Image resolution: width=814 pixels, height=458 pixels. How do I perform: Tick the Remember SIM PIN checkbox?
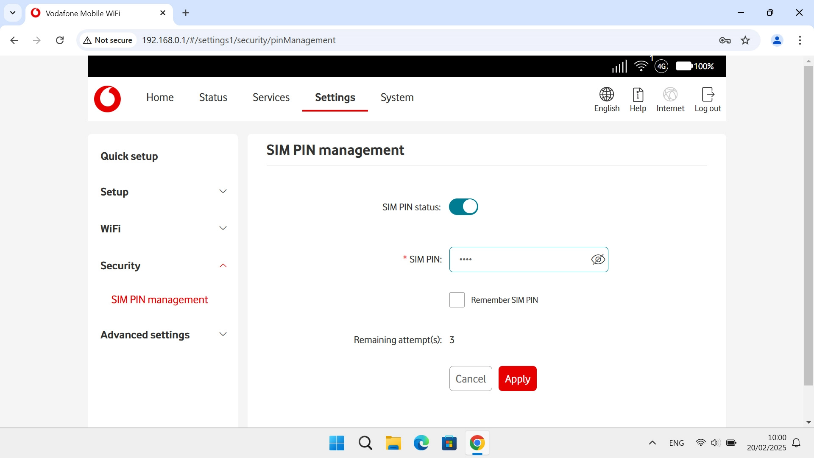(457, 300)
